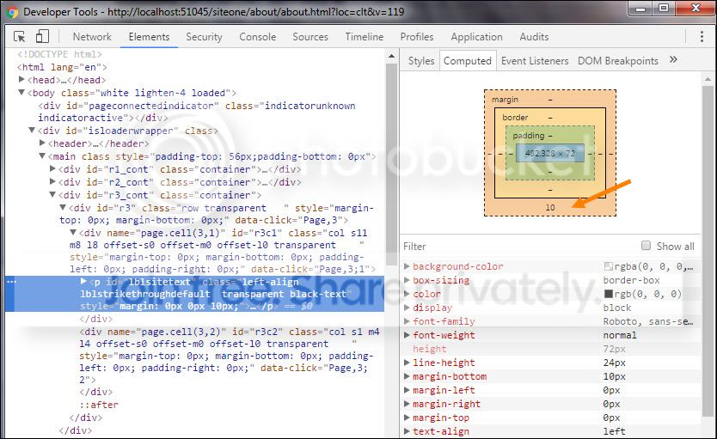Collapse the r3 row div node
This screenshot has width=717, height=439.
tap(63, 207)
